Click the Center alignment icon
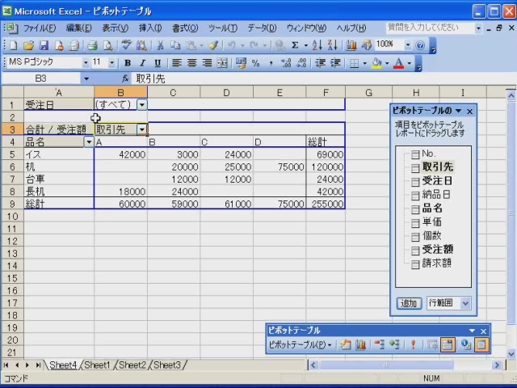The width and height of the screenshot is (517, 388). [x=192, y=63]
